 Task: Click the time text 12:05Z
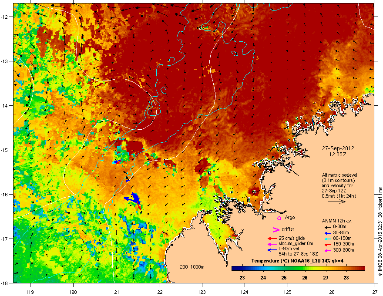point(338,155)
